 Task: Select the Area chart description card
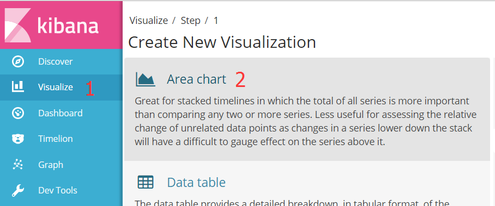[307, 109]
